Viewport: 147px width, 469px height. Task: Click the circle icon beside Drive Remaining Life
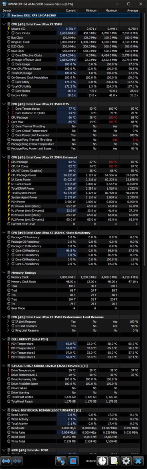click(9, 379)
